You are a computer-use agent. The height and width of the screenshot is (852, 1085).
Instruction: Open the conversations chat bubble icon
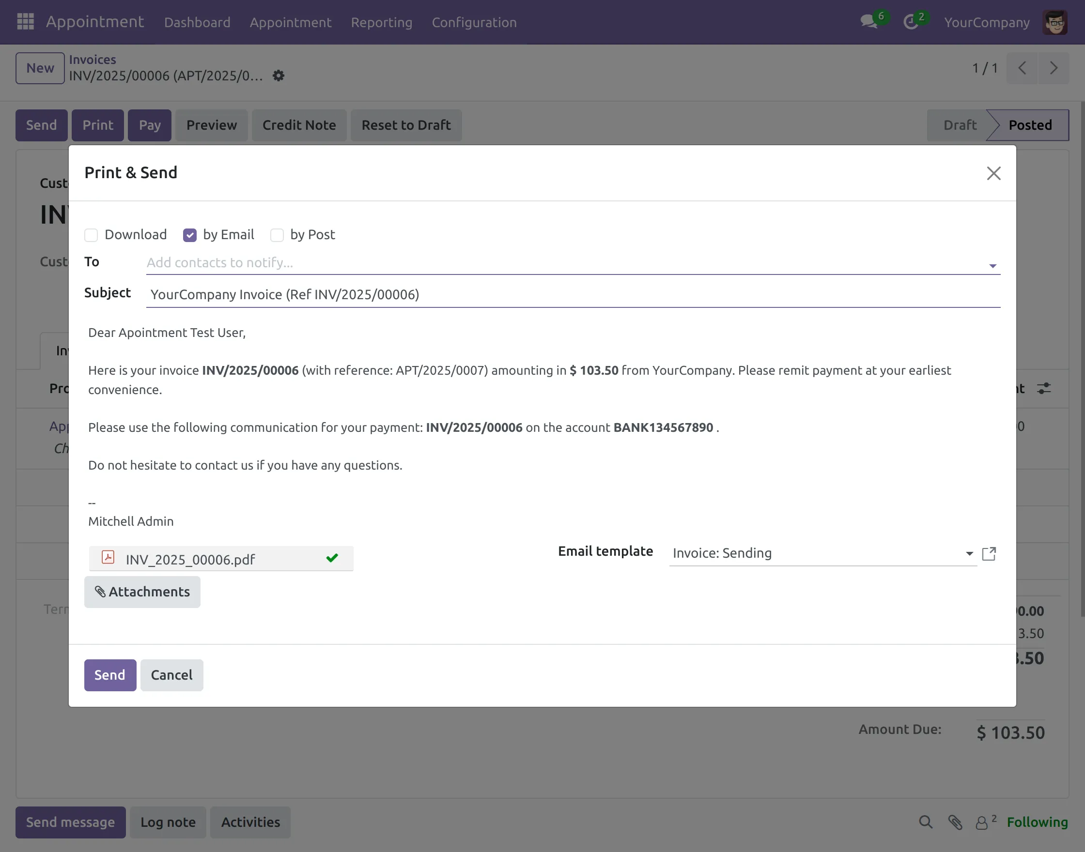coord(869,22)
